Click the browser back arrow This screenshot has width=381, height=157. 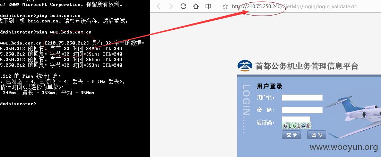tap(158, 6)
